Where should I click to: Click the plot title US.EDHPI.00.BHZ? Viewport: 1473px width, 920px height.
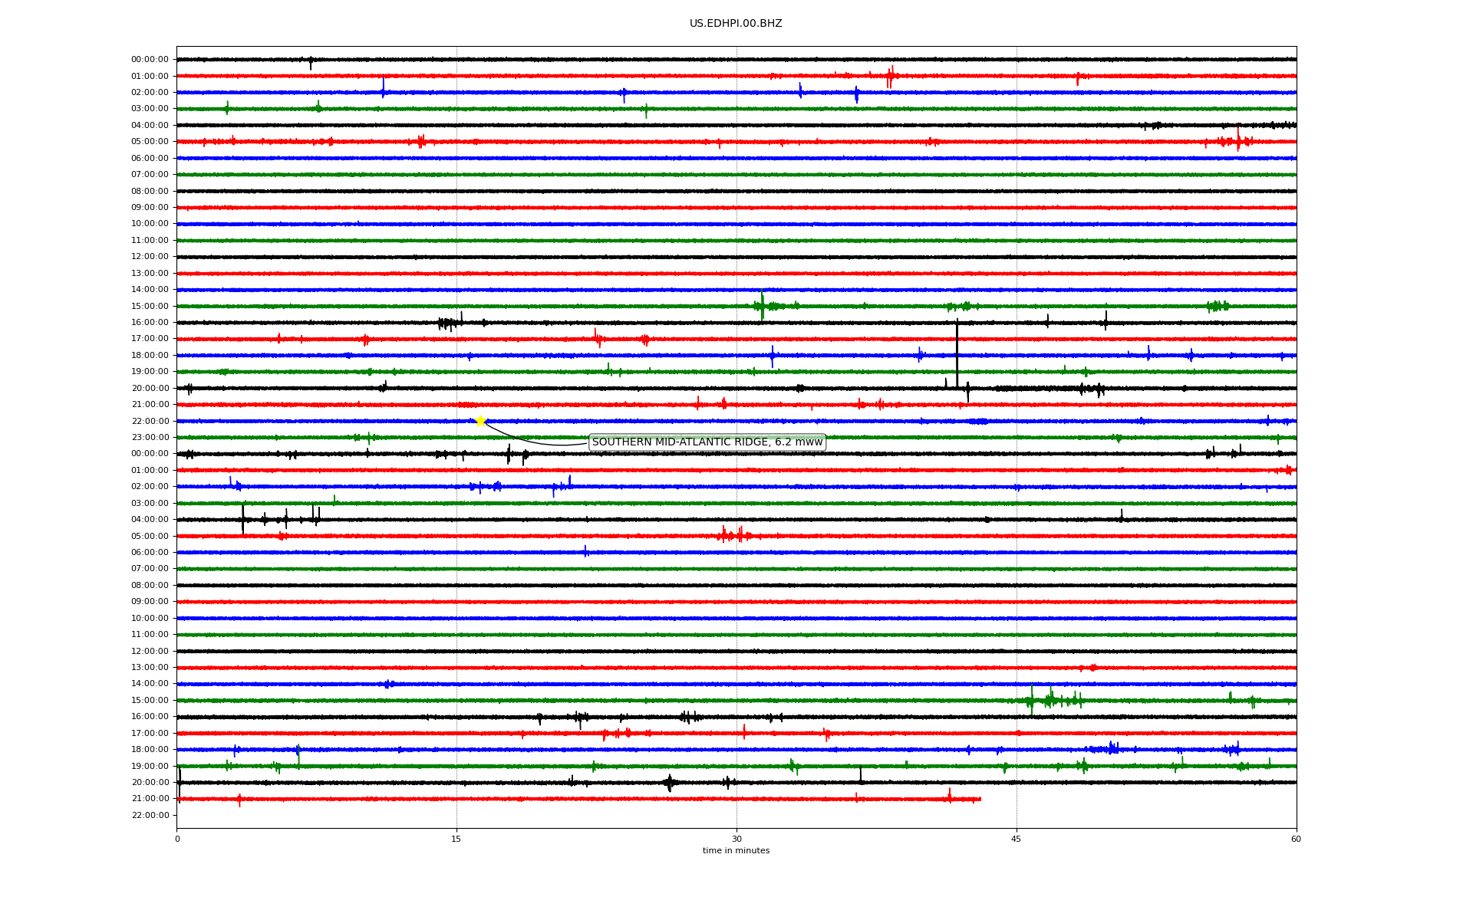coord(736,24)
